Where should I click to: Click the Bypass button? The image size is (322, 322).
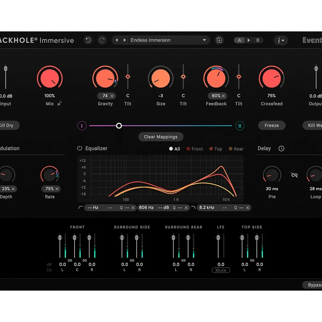pyautogui.click(x=312, y=285)
